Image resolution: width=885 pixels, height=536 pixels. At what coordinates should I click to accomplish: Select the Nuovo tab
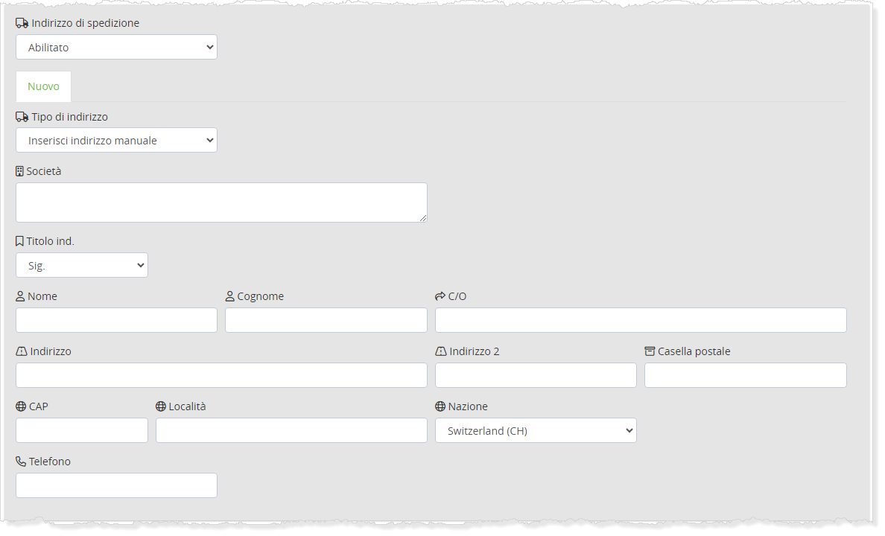tap(43, 86)
